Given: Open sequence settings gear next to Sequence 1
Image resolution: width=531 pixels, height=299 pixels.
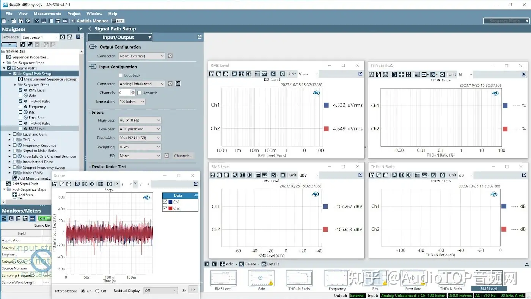Looking at the screenshot, I should click(63, 37).
